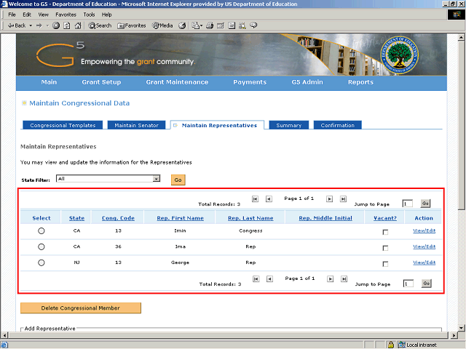Click the top Jump to Page field
This screenshot has height=349, width=466.
pyautogui.click(x=408, y=204)
